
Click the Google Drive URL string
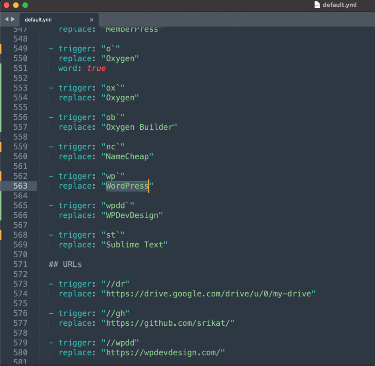(208, 294)
